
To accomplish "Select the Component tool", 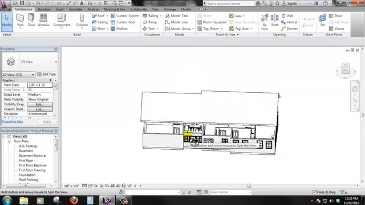I will tap(62, 21).
